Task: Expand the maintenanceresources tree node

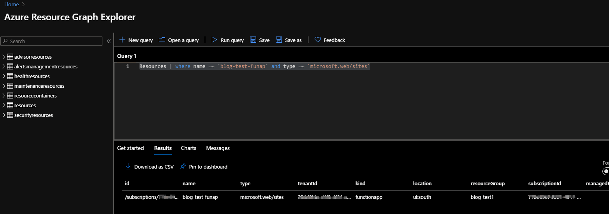Action: point(4,86)
